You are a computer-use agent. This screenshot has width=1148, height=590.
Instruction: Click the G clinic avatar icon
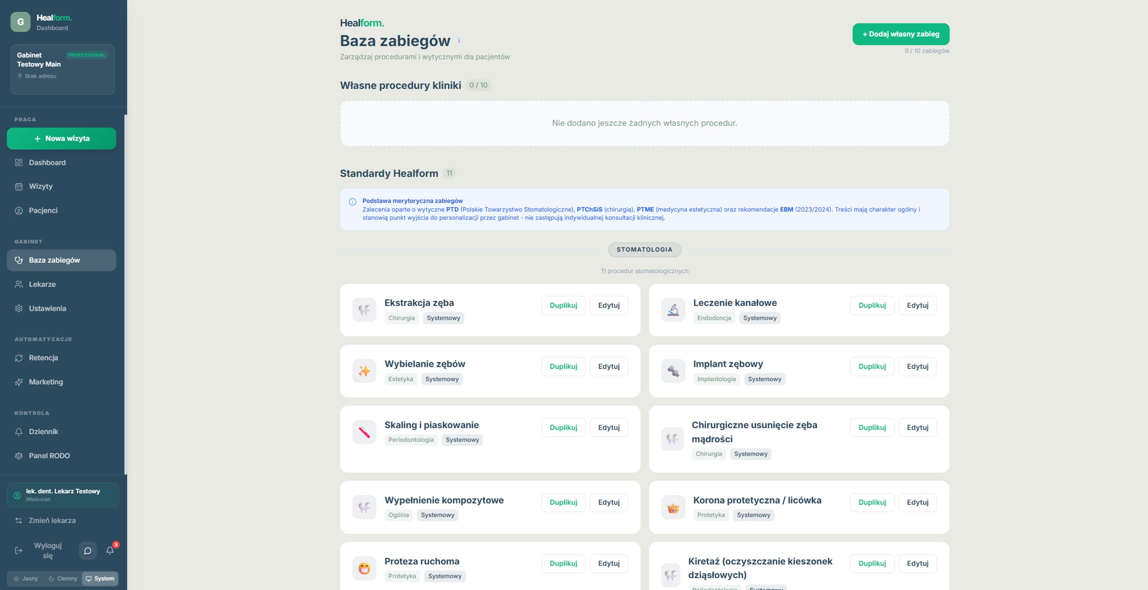coord(20,22)
